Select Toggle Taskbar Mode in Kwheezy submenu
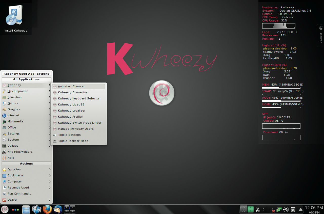Screen dimensions: 324x214 point(79,141)
